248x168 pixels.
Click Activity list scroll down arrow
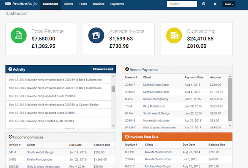pyautogui.click(x=113, y=126)
